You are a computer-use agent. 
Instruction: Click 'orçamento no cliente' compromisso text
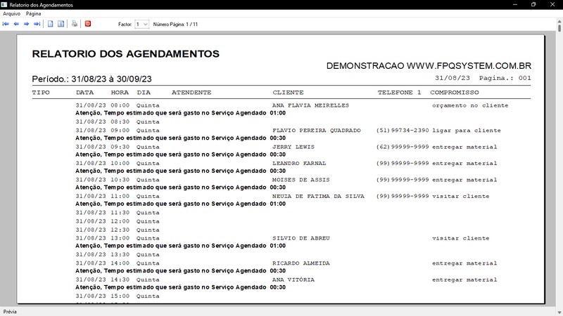470,105
